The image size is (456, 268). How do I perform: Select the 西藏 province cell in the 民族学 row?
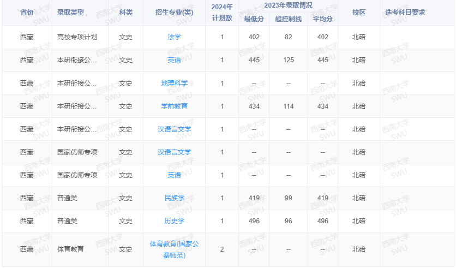click(x=27, y=198)
